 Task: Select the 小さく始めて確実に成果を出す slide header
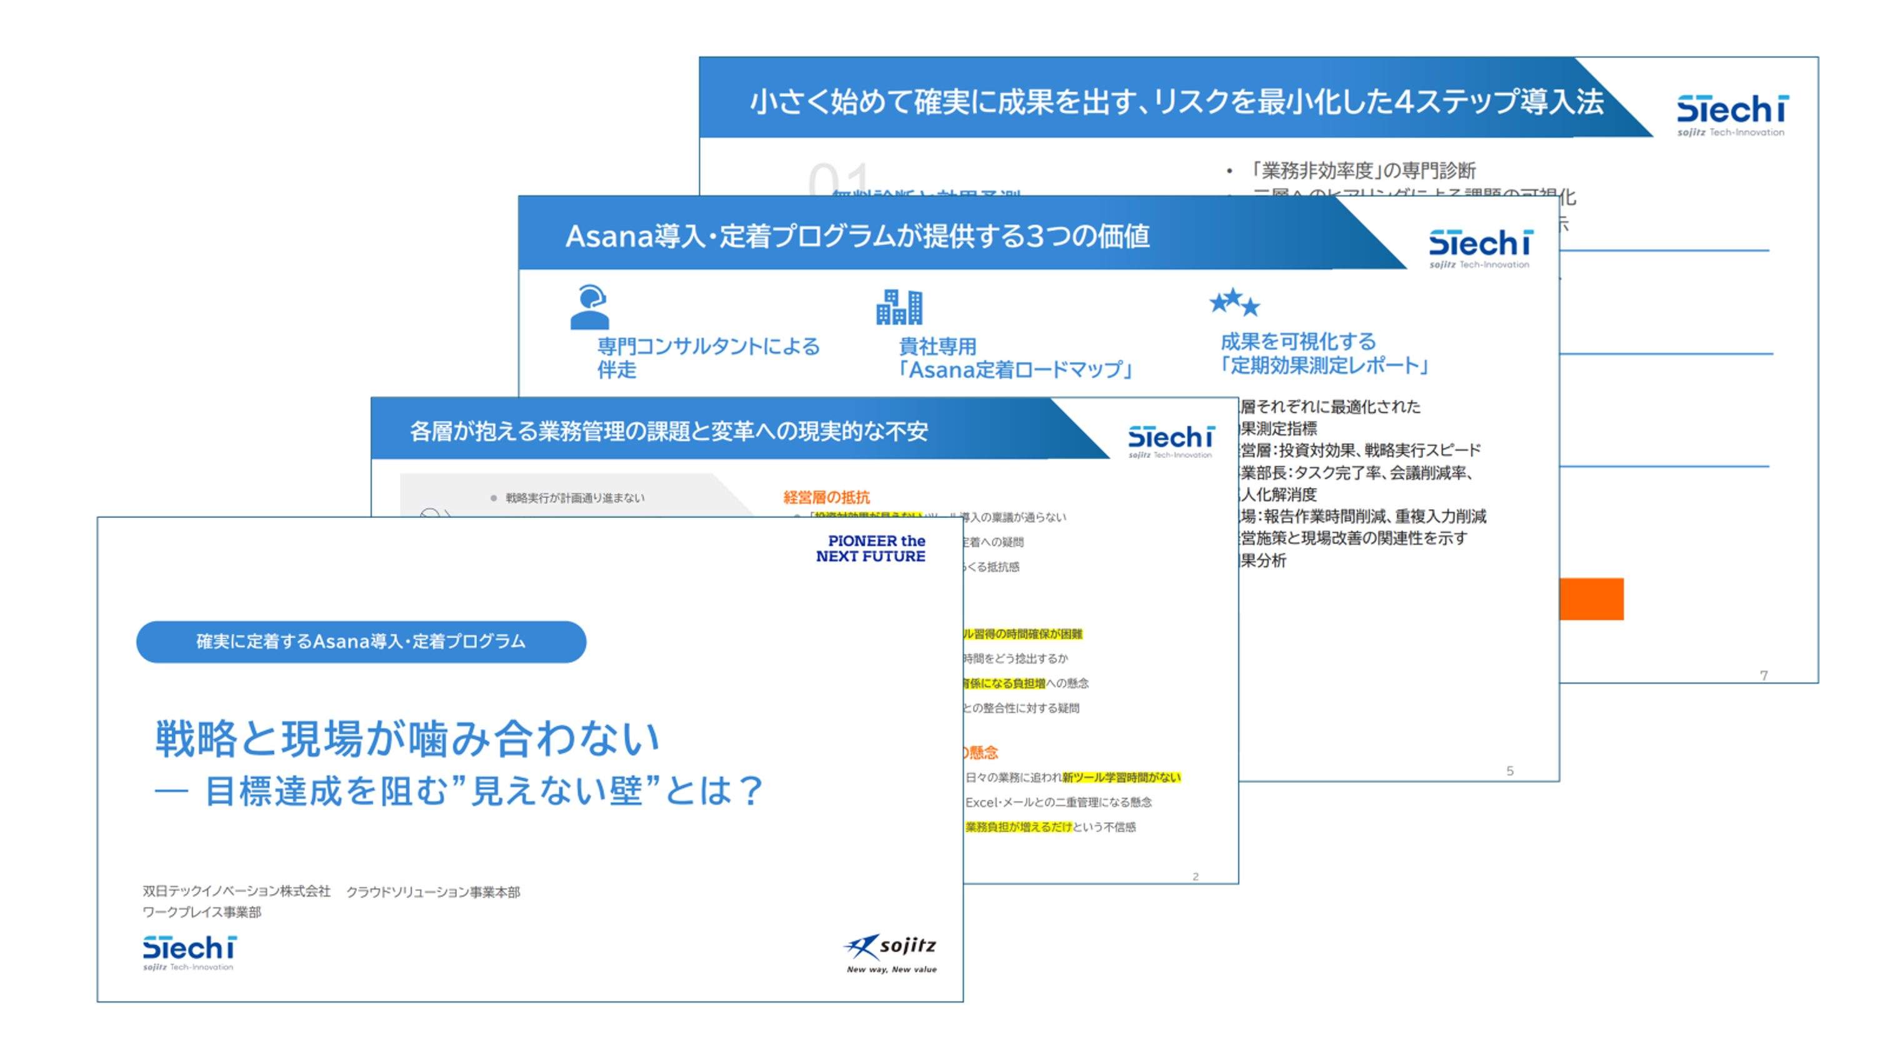[x=1176, y=102]
